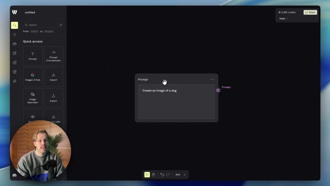
Task: Add the Imagen 3 Fast node
Action: [x=32, y=77]
